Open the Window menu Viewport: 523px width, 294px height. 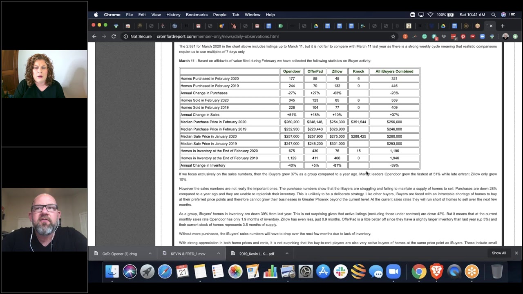click(x=253, y=15)
